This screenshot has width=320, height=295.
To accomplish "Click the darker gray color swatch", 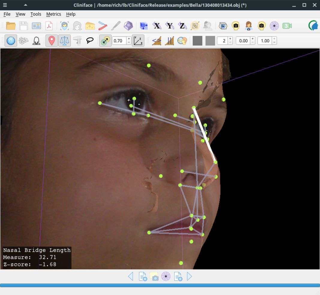I will (x=197, y=41).
